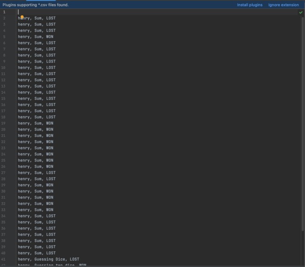
Task: Click the orange intention bulb icon
Action: pyautogui.click(x=22, y=17)
